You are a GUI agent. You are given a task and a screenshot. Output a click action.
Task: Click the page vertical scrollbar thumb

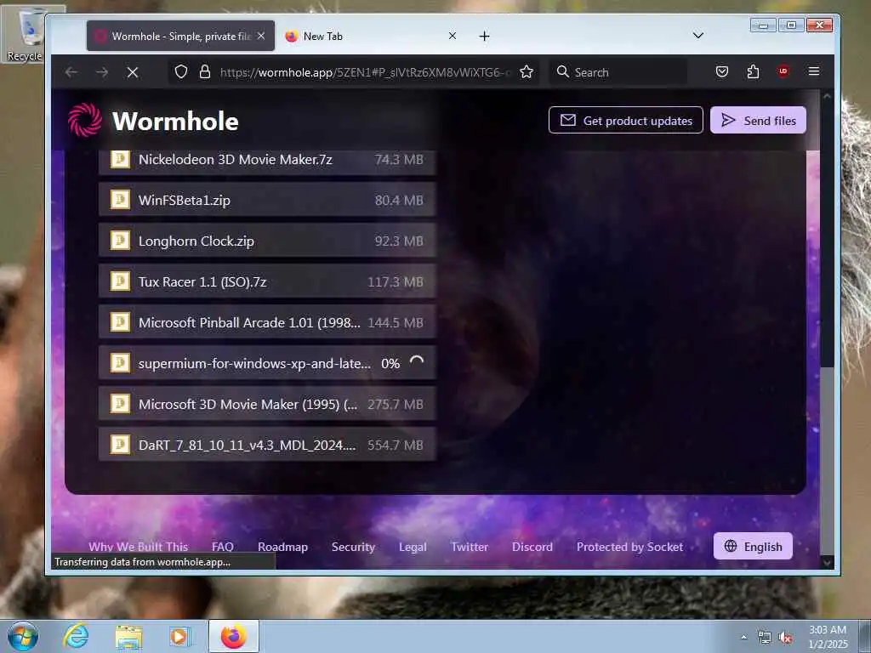(x=826, y=461)
